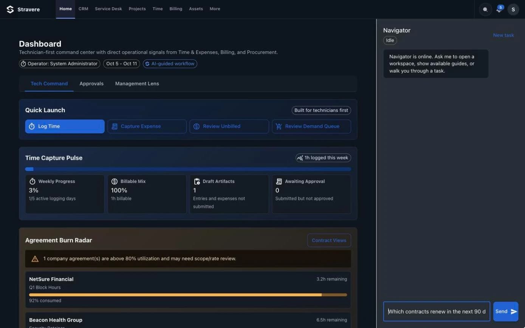Open the Assets menu
The width and height of the screenshot is (525, 328).
tap(196, 9)
